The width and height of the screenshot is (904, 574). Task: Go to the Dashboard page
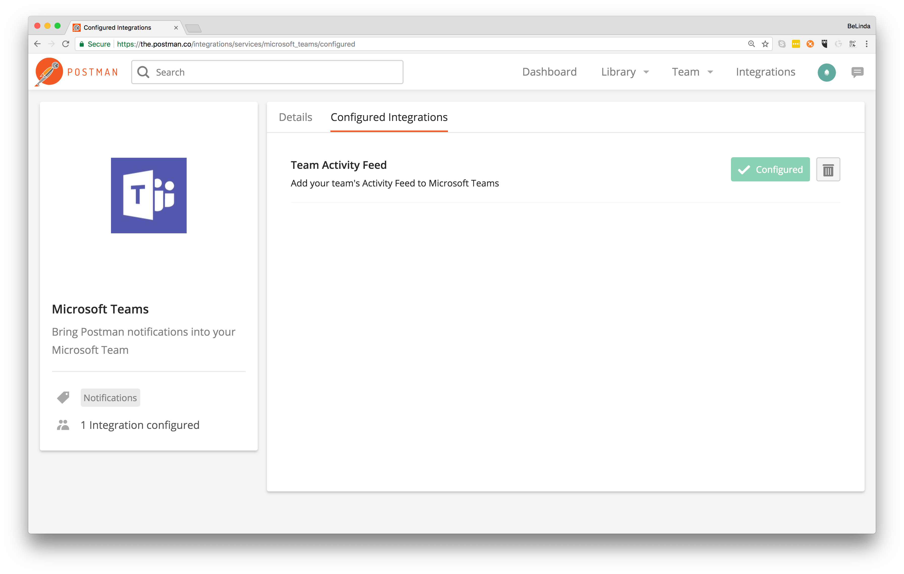tap(549, 72)
